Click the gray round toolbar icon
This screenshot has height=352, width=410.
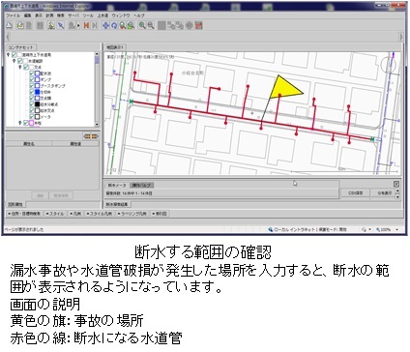point(190,25)
